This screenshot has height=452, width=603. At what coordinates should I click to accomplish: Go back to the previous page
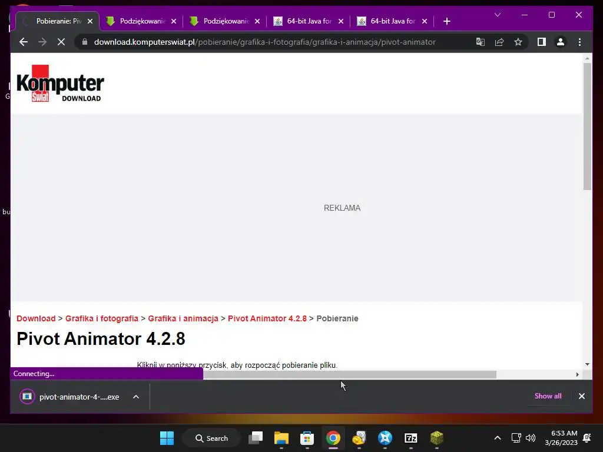pyautogui.click(x=24, y=42)
